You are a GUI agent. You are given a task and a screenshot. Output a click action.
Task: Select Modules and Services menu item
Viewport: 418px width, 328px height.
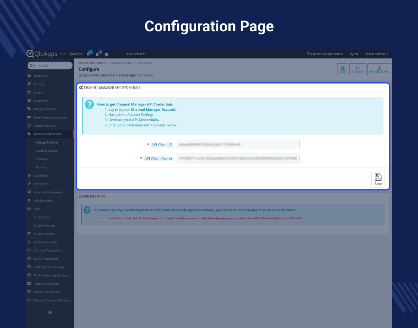(x=50, y=134)
